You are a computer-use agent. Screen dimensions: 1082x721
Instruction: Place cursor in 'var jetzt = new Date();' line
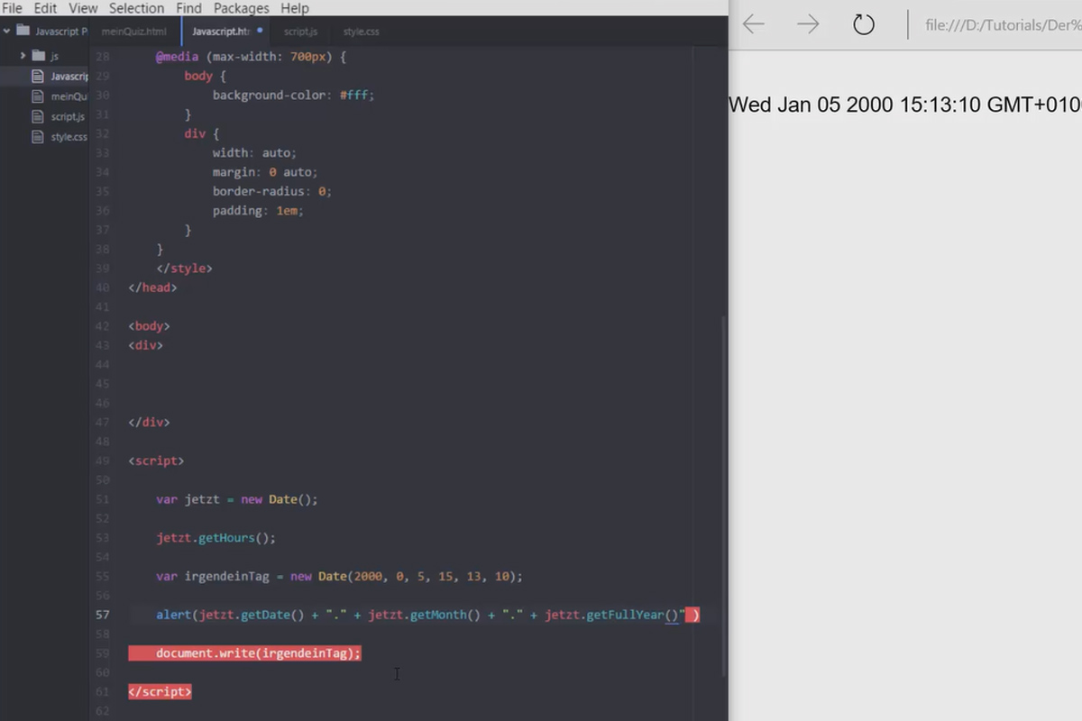point(237,499)
